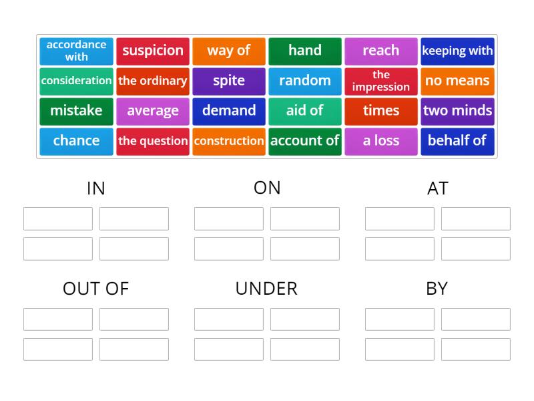Click the "the ordinary" tile
Image resolution: width=534 pixels, height=401 pixels.
(152, 81)
